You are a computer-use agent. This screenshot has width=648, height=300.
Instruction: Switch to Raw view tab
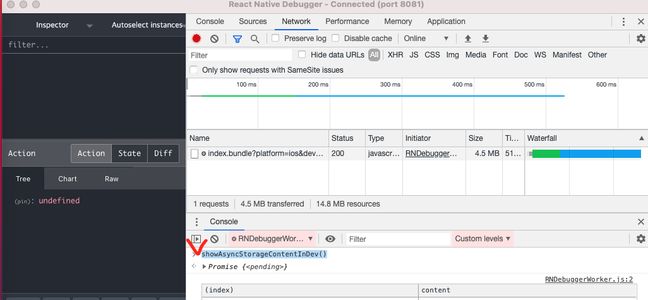(x=112, y=179)
